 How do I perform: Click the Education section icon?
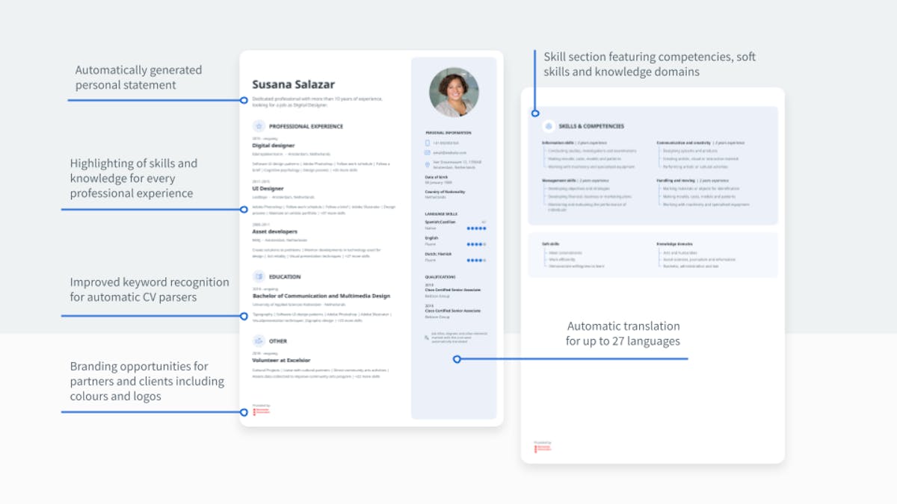tap(259, 276)
